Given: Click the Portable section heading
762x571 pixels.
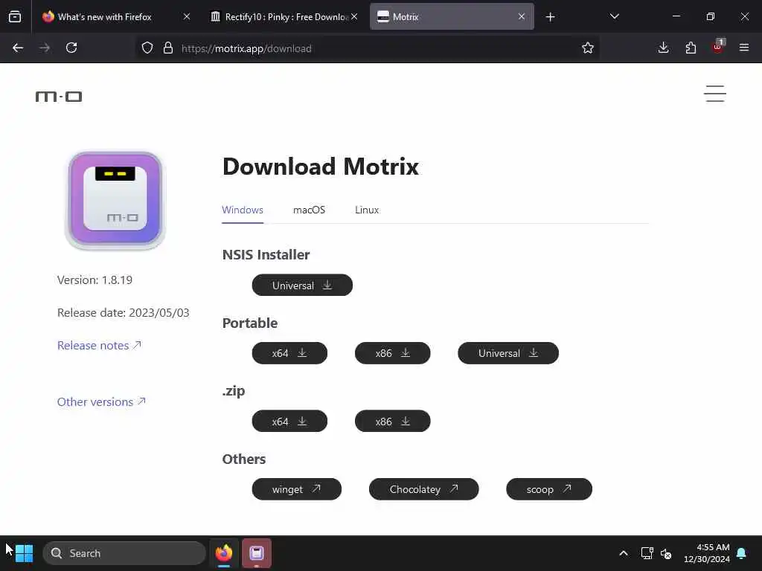Looking at the screenshot, I should (x=250, y=323).
